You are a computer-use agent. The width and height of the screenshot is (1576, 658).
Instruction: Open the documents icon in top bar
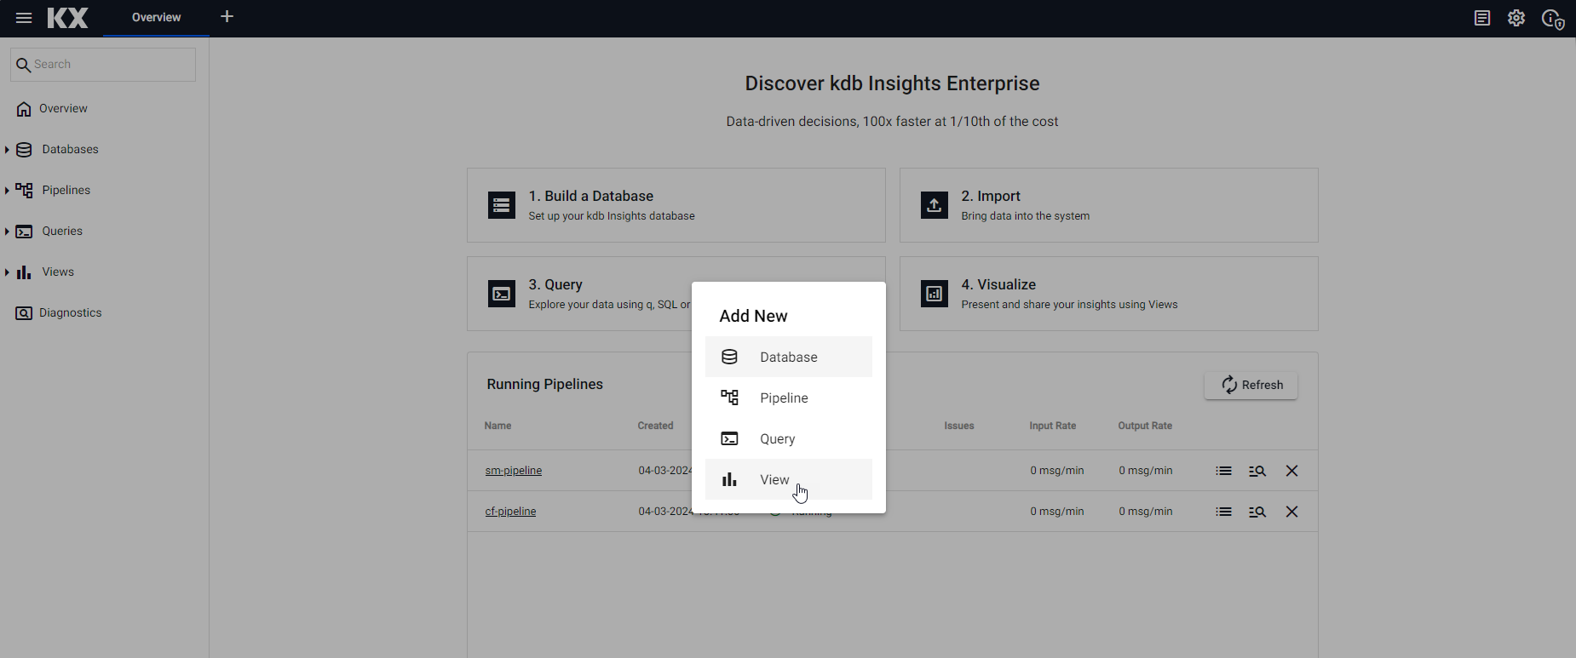1481,18
